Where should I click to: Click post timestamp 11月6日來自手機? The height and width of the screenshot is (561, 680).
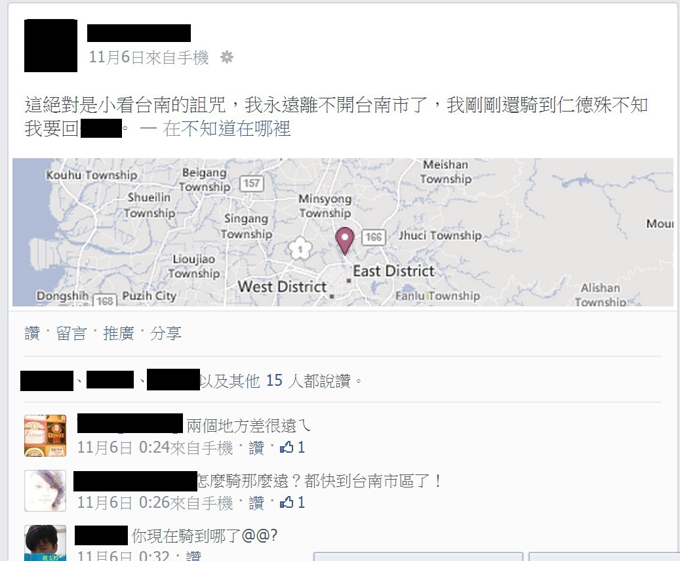(x=149, y=57)
